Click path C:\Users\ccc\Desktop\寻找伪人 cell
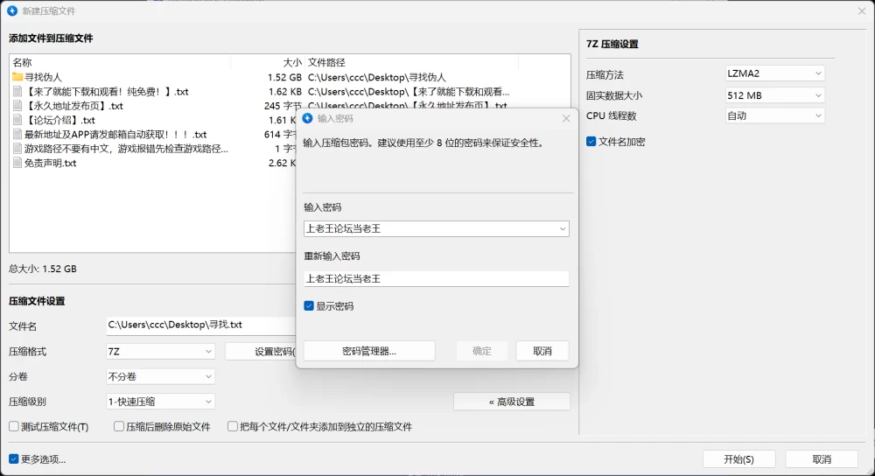This screenshot has width=875, height=476. point(376,77)
